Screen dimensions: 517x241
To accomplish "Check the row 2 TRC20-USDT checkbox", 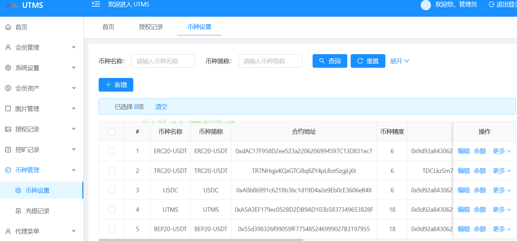I will 112,171.
